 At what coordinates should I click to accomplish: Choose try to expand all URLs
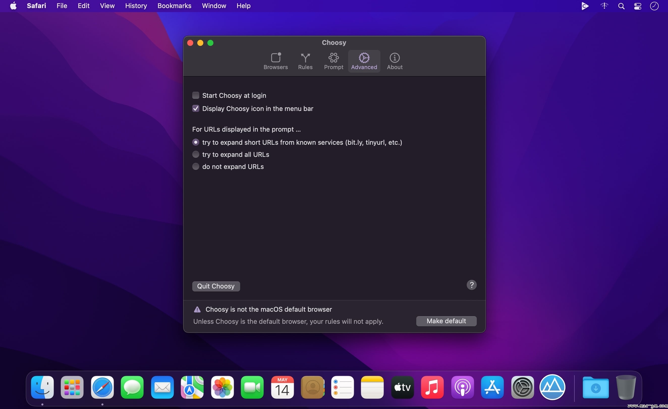(196, 154)
